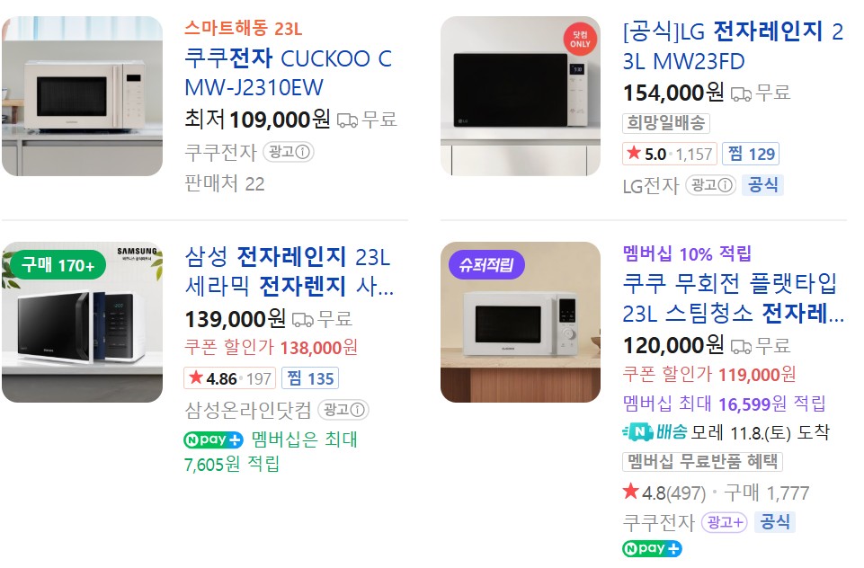864x568 pixels.
Task: Open 쿠쿠 무회전 플랫타입 23L product title
Action: [x=733, y=299]
